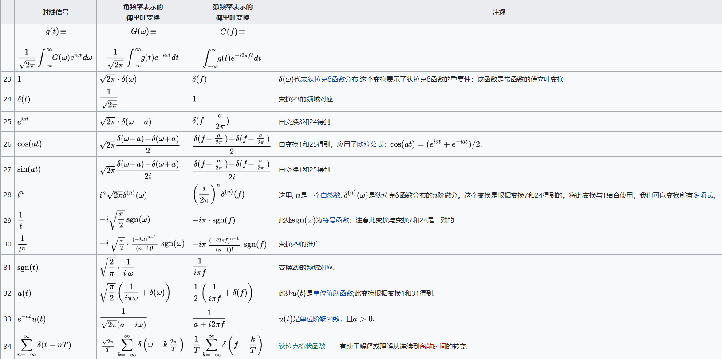
Task: Click the 弧频率表示的傅里叶变换 column header
Action: tap(233, 12)
